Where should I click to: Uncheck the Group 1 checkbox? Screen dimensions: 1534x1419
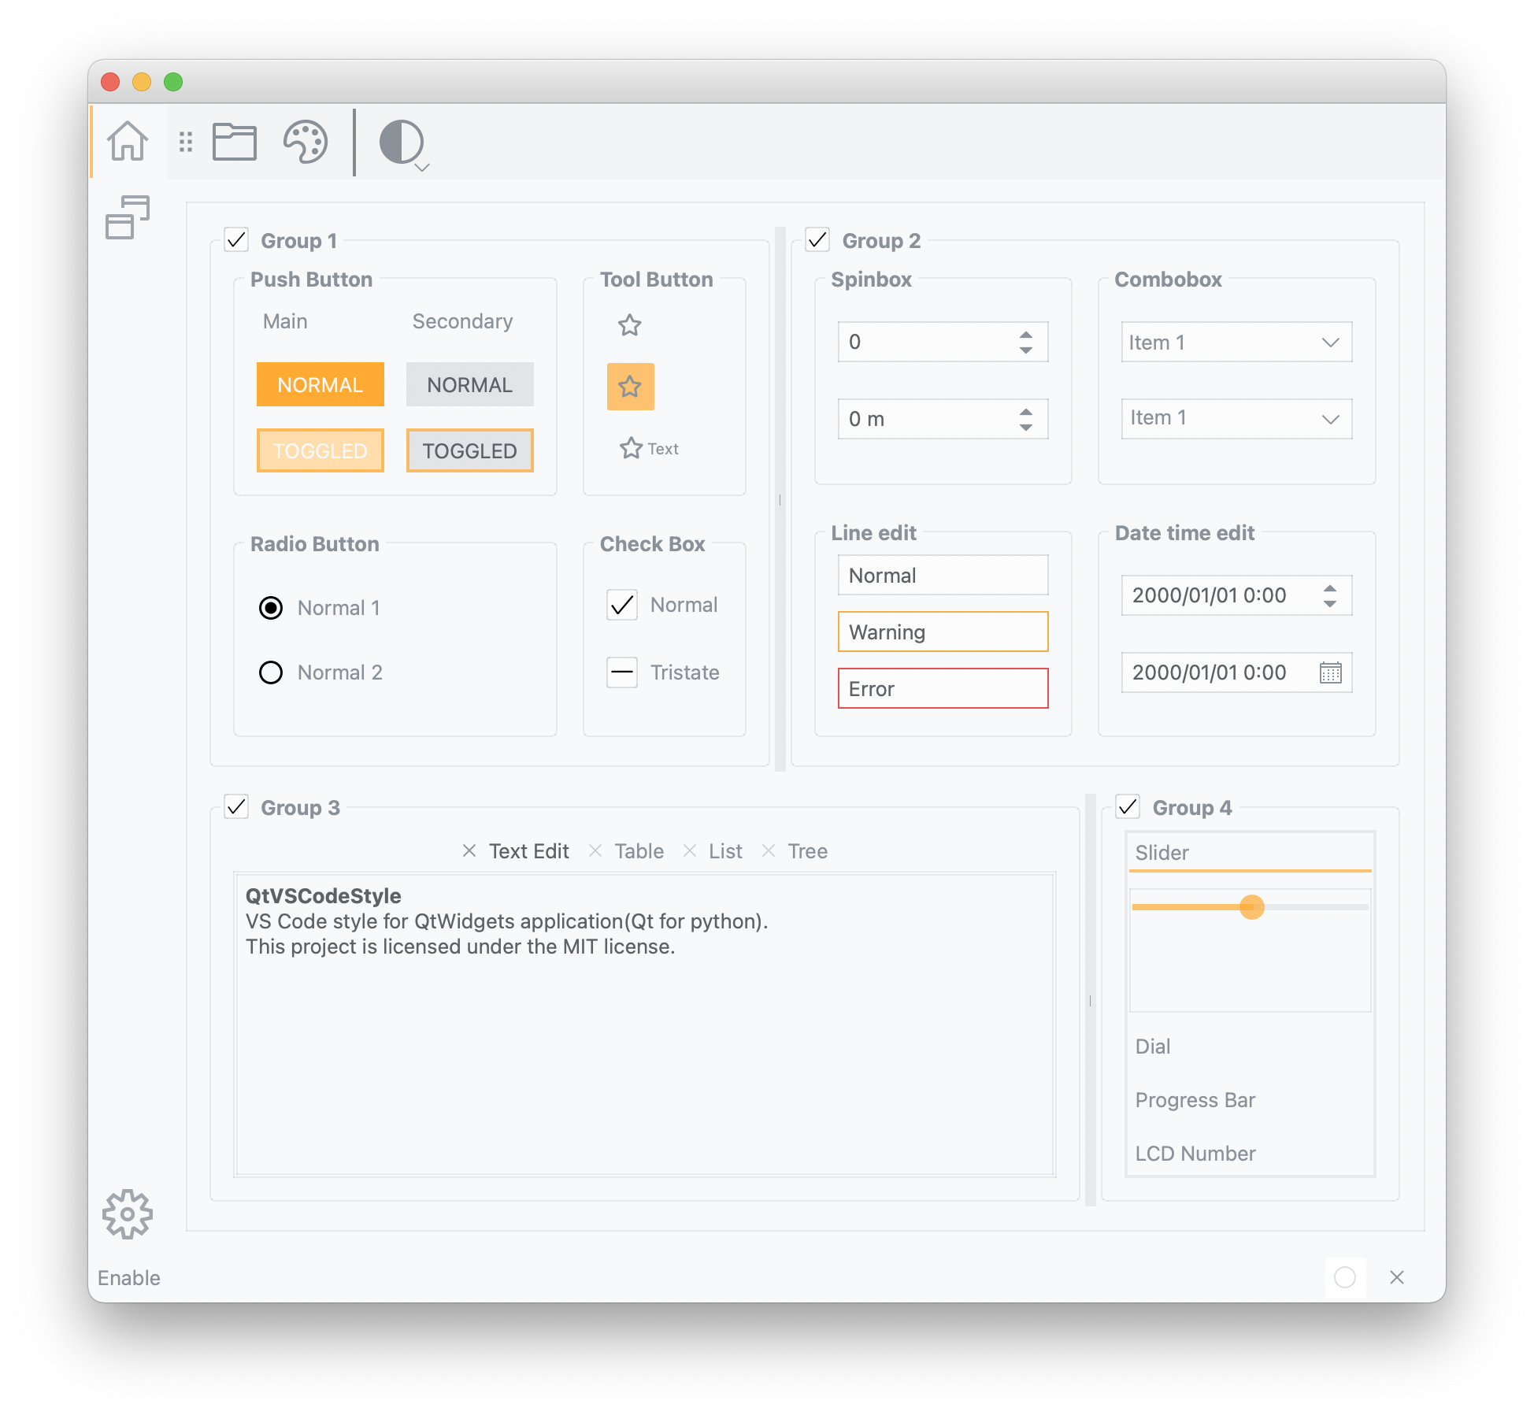coord(236,239)
